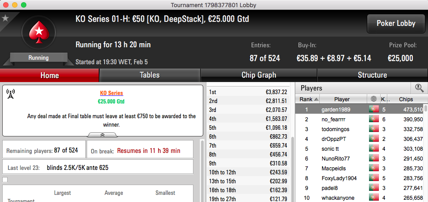
Task: Click the Portugal flag beside FoxyLady1904
Action: click(x=373, y=178)
